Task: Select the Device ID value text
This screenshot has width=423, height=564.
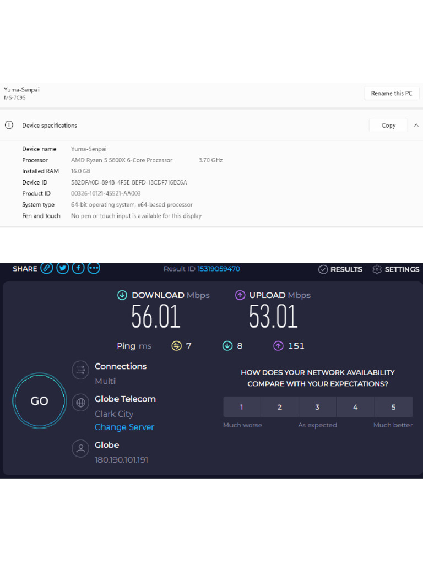Action: click(x=129, y=182)
